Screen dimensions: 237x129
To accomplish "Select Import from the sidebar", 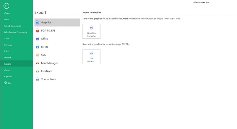I will [x=8, y=58].
